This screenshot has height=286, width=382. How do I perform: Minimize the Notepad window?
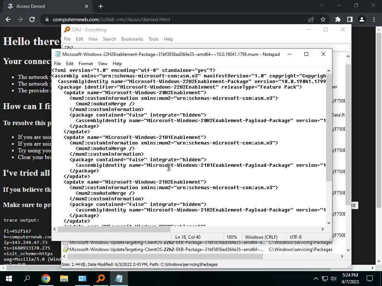point(289,54)
